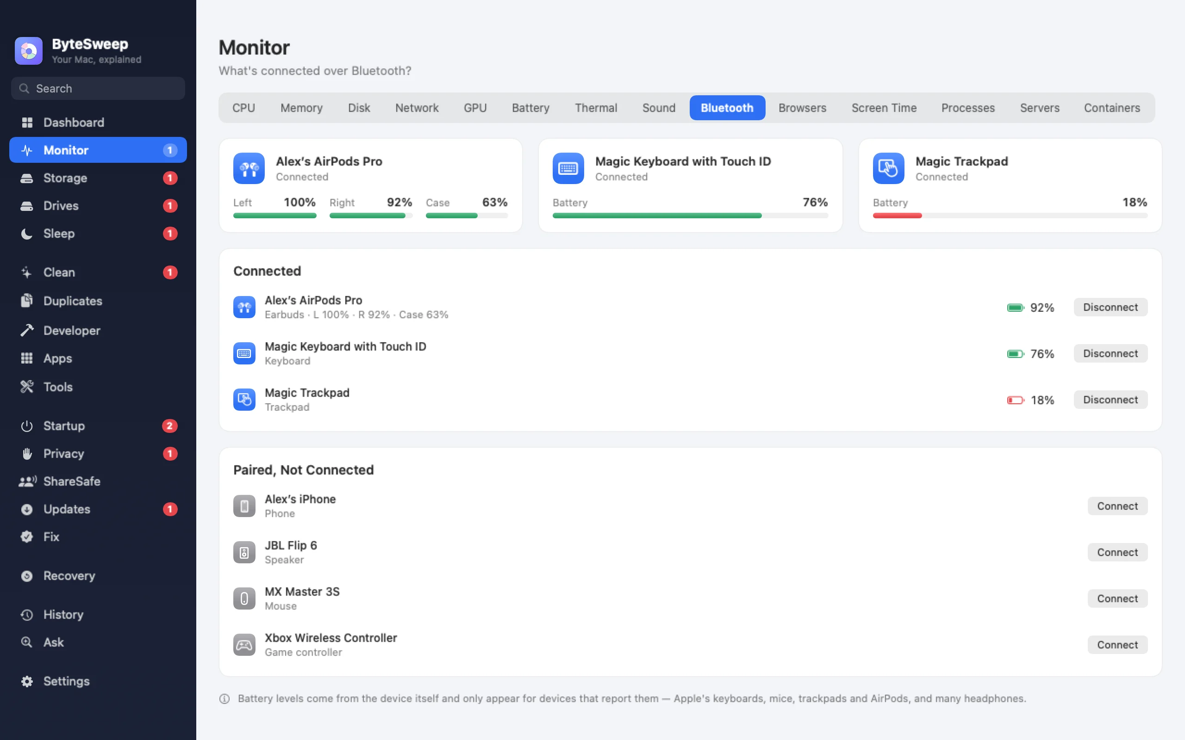Connect the Xbox Wireless Controller
Screen dimensions: 1185x740
click(1117, 645)
